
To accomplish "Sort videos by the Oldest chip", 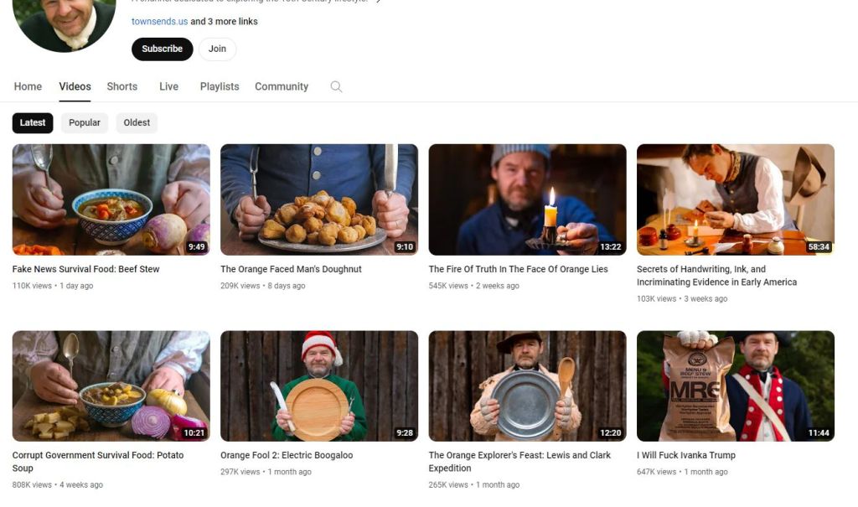I will [137, 122].
